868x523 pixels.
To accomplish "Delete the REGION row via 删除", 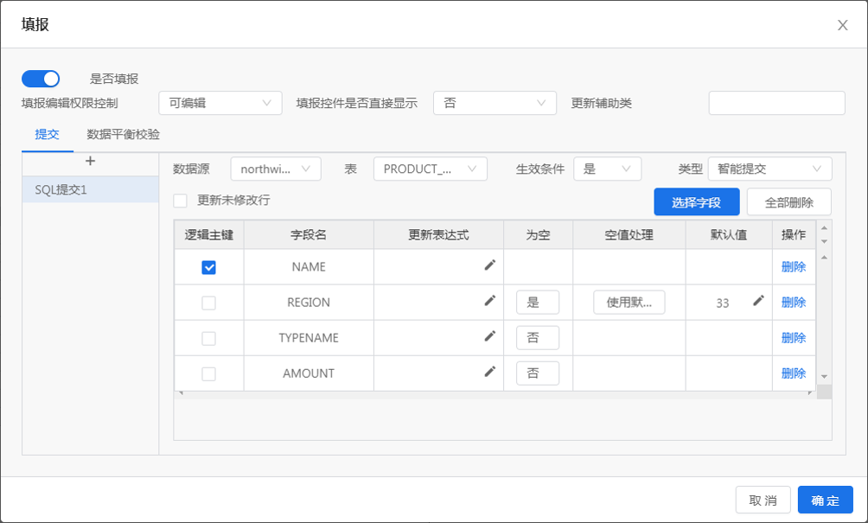I will [x=794, y=303].
